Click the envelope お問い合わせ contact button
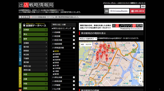This screenshot has height=91, width=164. [x=138, y=11]
